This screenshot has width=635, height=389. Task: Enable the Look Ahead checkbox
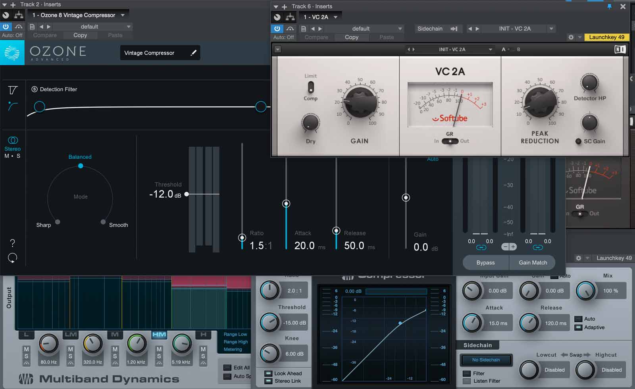pos(268,374)
